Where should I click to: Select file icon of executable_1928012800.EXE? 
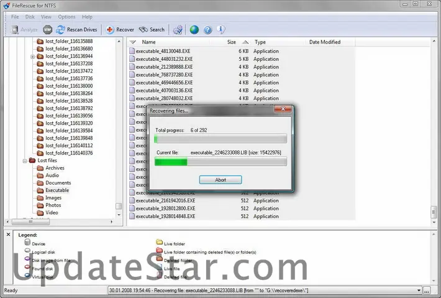point(132,209)
